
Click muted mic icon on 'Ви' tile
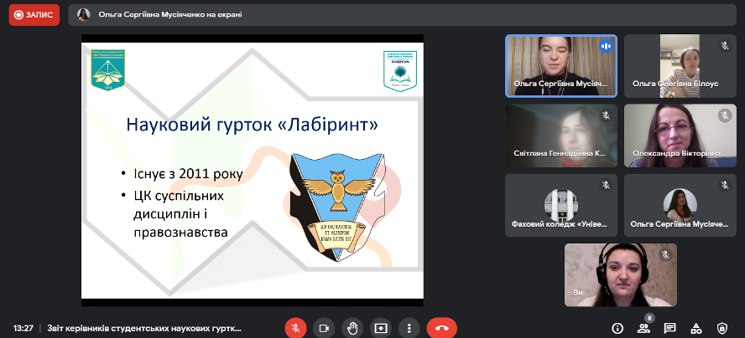click(x=665, y=255)
